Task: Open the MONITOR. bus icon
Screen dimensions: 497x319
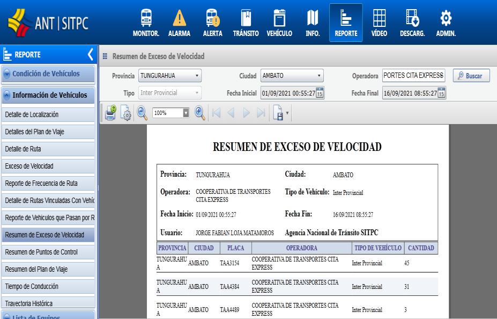Action: tap(146, 23)
